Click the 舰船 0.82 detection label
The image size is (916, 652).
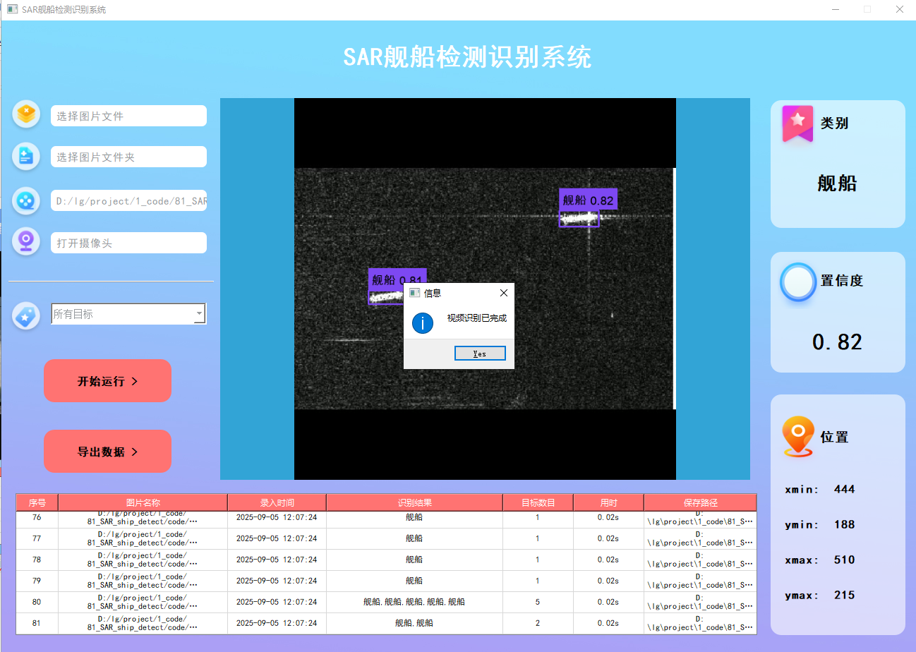pyautogui.click(x=588, y=200)
